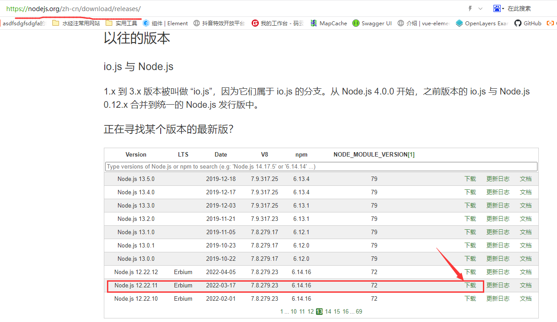This screenshot has width=557, height=322.
Task: Open the OpenLayers Examples bookmark
Action: click(x=482, y=23)
